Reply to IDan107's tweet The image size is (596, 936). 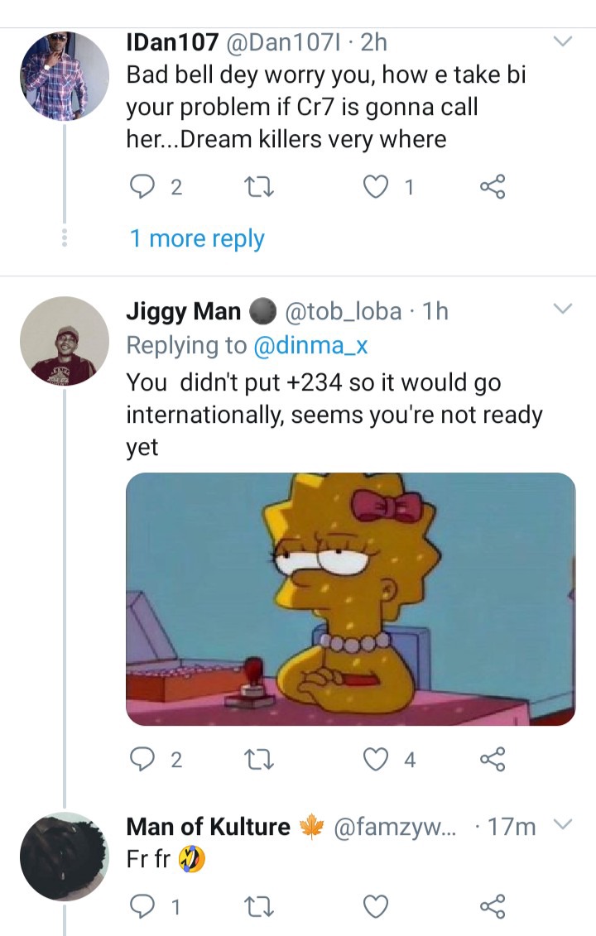(x=142, y=187)
